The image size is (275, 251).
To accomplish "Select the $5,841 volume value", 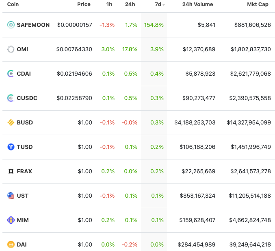I will [206, 25].
